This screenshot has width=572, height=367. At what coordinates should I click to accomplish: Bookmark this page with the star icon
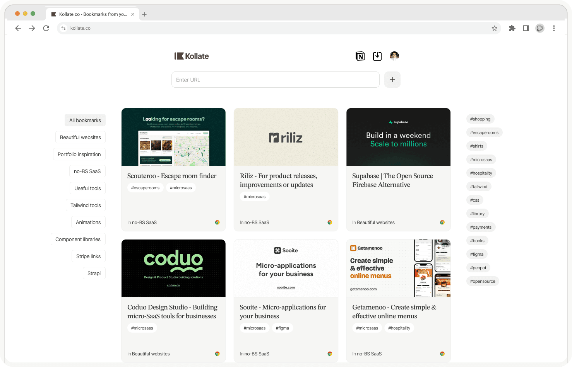click(x=495, y=28)
